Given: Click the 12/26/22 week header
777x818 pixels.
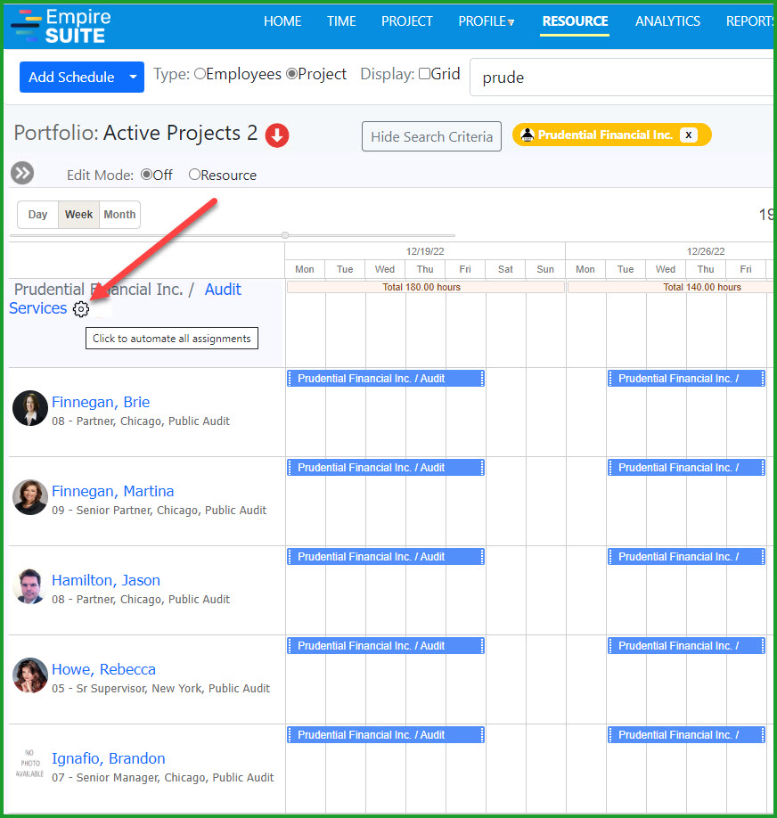Looking at the screenshot, I should (x=669, y=251).
